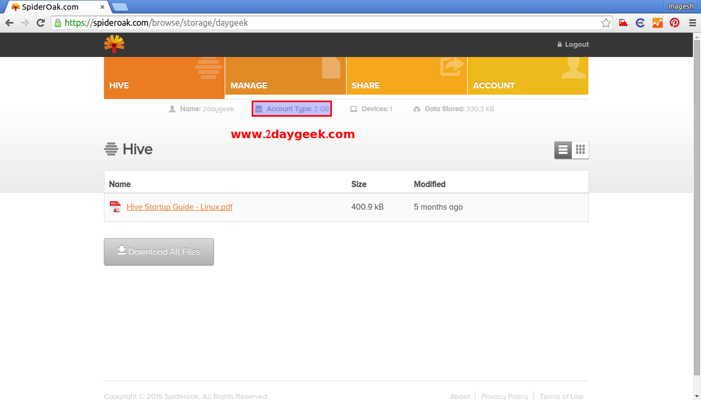Click the 'Name: 2daygeek' account info
The width and height of the screenshot is (701, 400).
[202, 109]
